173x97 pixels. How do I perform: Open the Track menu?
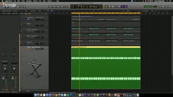coord(23,1)
